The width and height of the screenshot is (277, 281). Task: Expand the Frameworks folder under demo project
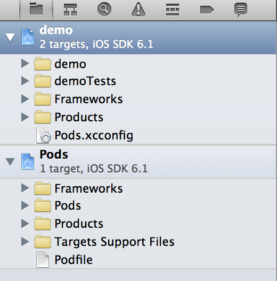pos(25,99)
